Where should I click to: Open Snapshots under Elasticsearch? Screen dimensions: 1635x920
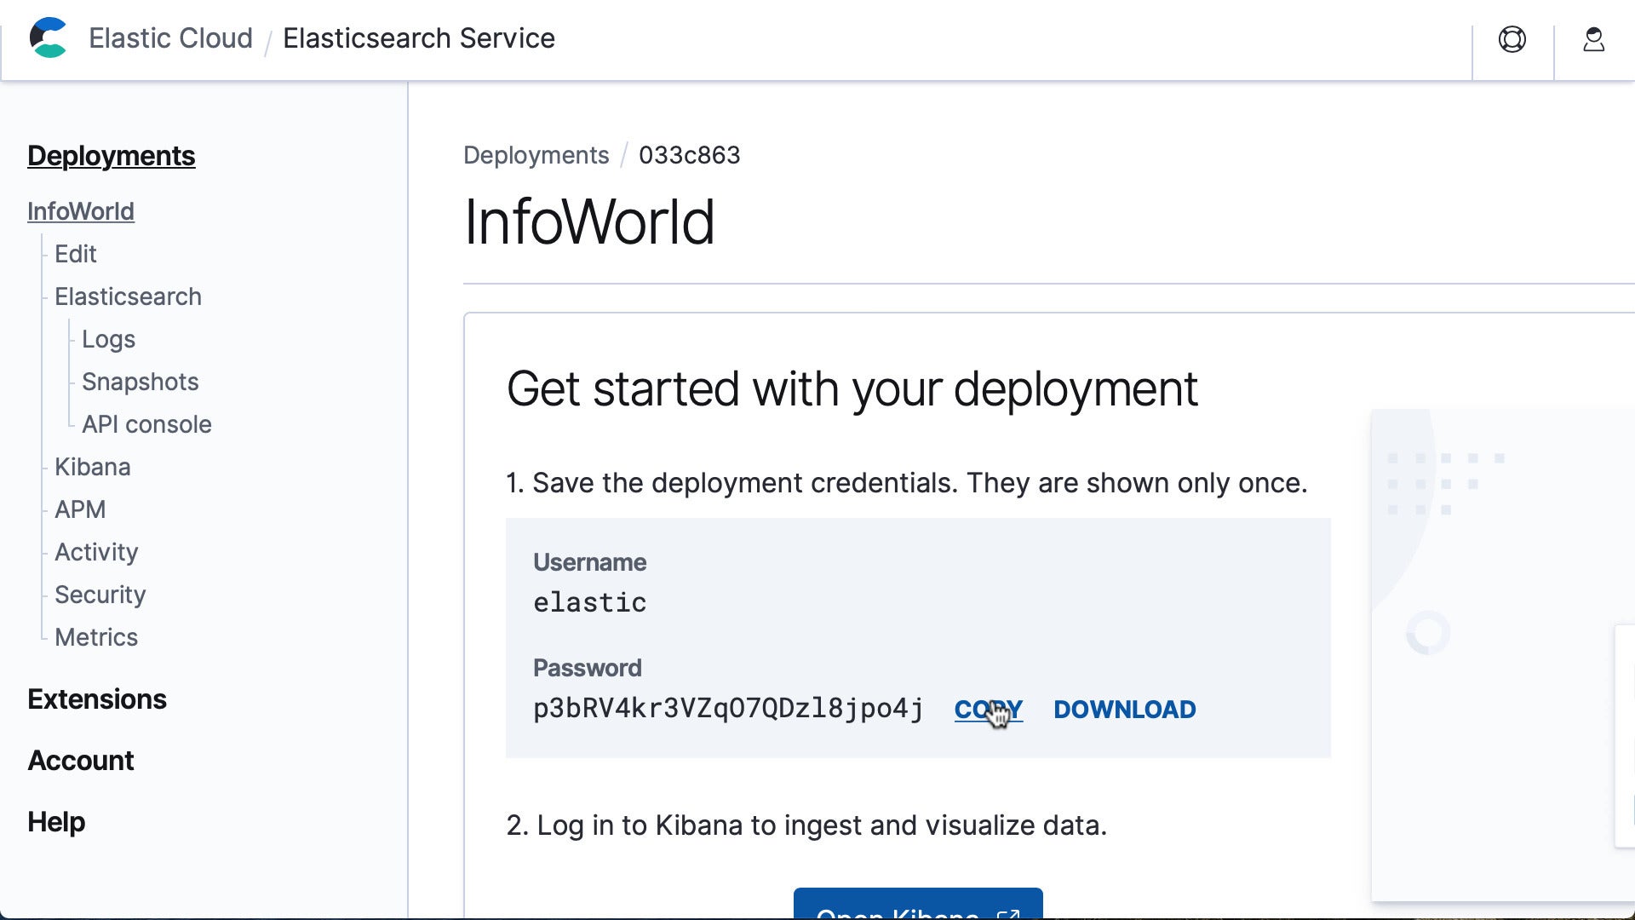(x=141, y=382)
